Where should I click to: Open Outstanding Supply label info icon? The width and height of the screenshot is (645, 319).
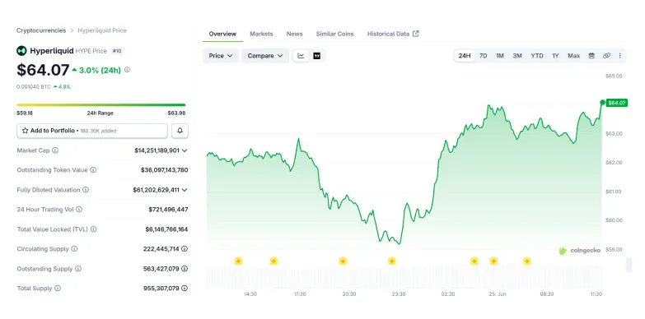coord(78,269)
